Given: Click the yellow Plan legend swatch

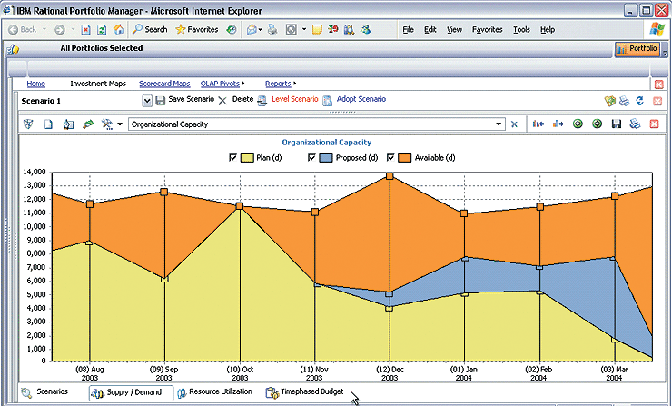Looking at the screenshot, I should click(x=247, y=158).
